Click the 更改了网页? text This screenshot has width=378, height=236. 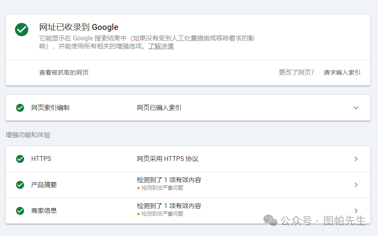click(x=296, y=72)
